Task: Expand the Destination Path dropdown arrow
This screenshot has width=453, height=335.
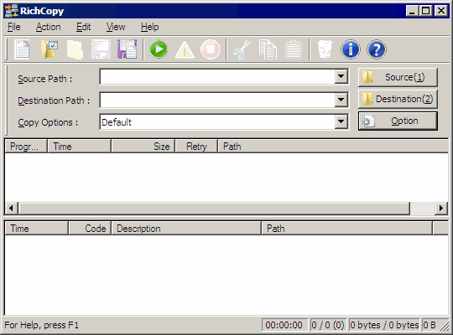Action: (341, 100)
